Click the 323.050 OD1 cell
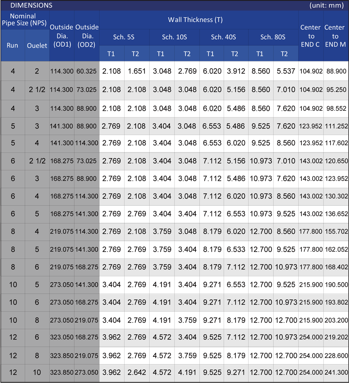Screen dimensions: 349x383 click(61, 337)
